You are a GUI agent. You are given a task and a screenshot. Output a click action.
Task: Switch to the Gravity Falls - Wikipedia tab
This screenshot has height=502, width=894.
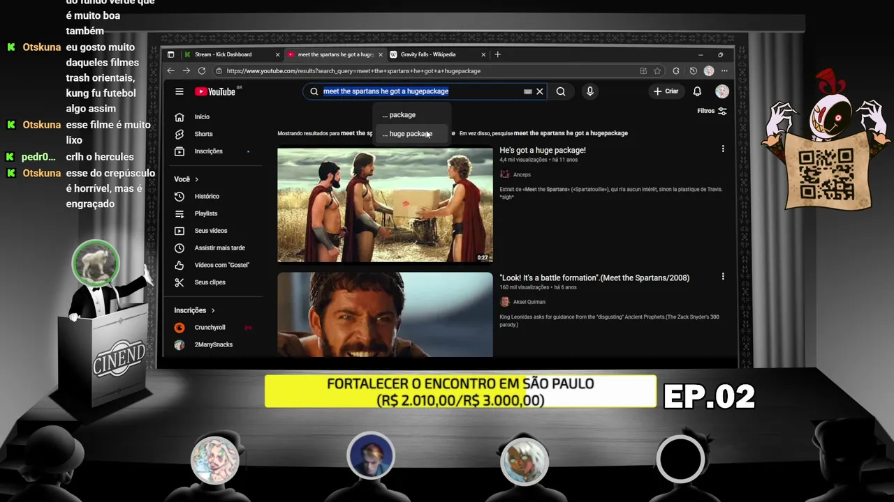tap(437, 54)
